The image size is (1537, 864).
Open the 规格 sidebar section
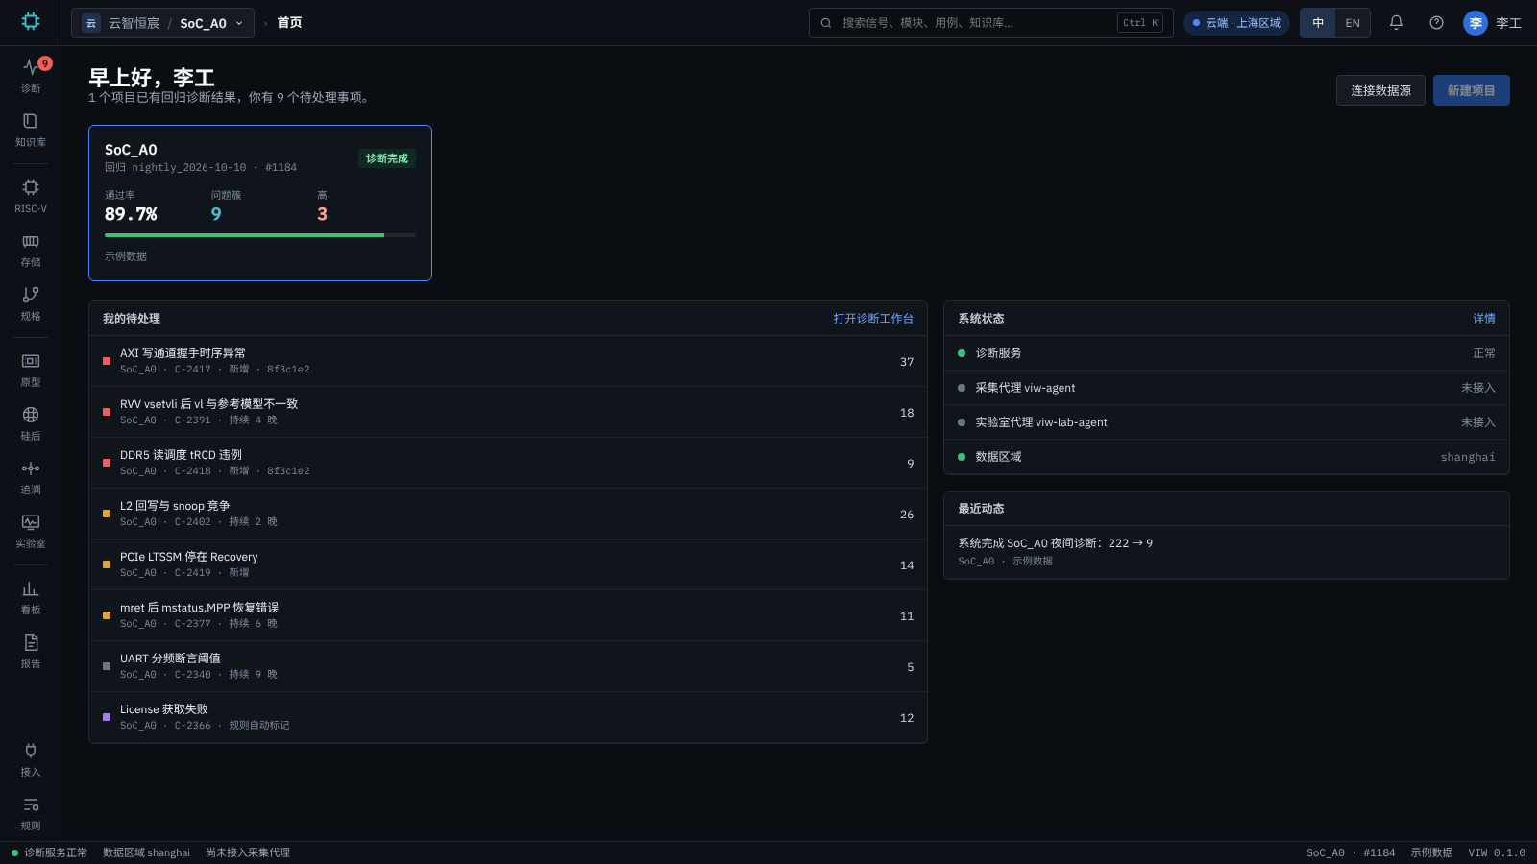coord(31,303)
